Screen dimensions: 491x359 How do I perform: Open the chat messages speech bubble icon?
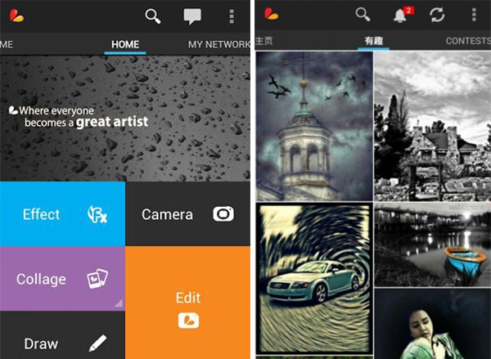click(x=192, y=16)
